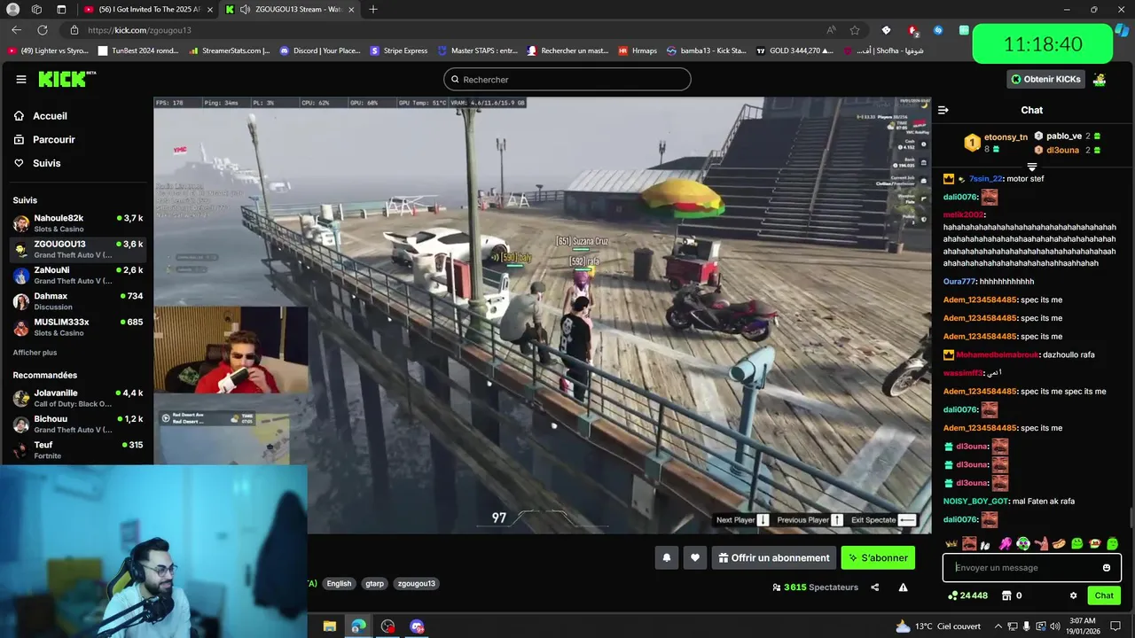Reload the page with refresh icon
The width and height of the screenshot is (1135, 638).
point(43,30)
